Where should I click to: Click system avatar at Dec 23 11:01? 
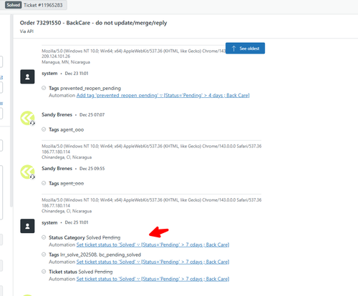(x=27, y=77)
